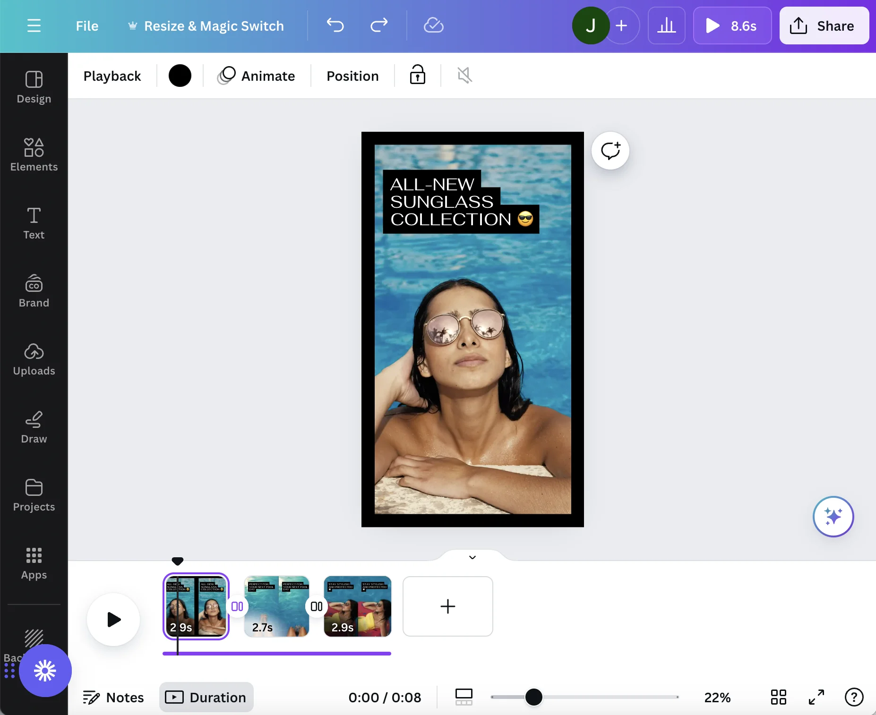Select the 2.7s scene thumbnail
The height and width of the screenshot is (715, 876).
pyautogui.click(x=277, y=606)
